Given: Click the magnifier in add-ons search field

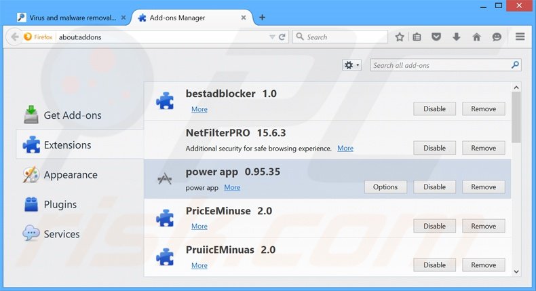Looking at the screenshot, I should [515, 64].
